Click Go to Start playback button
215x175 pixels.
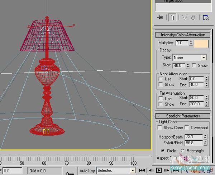[142, 170]
